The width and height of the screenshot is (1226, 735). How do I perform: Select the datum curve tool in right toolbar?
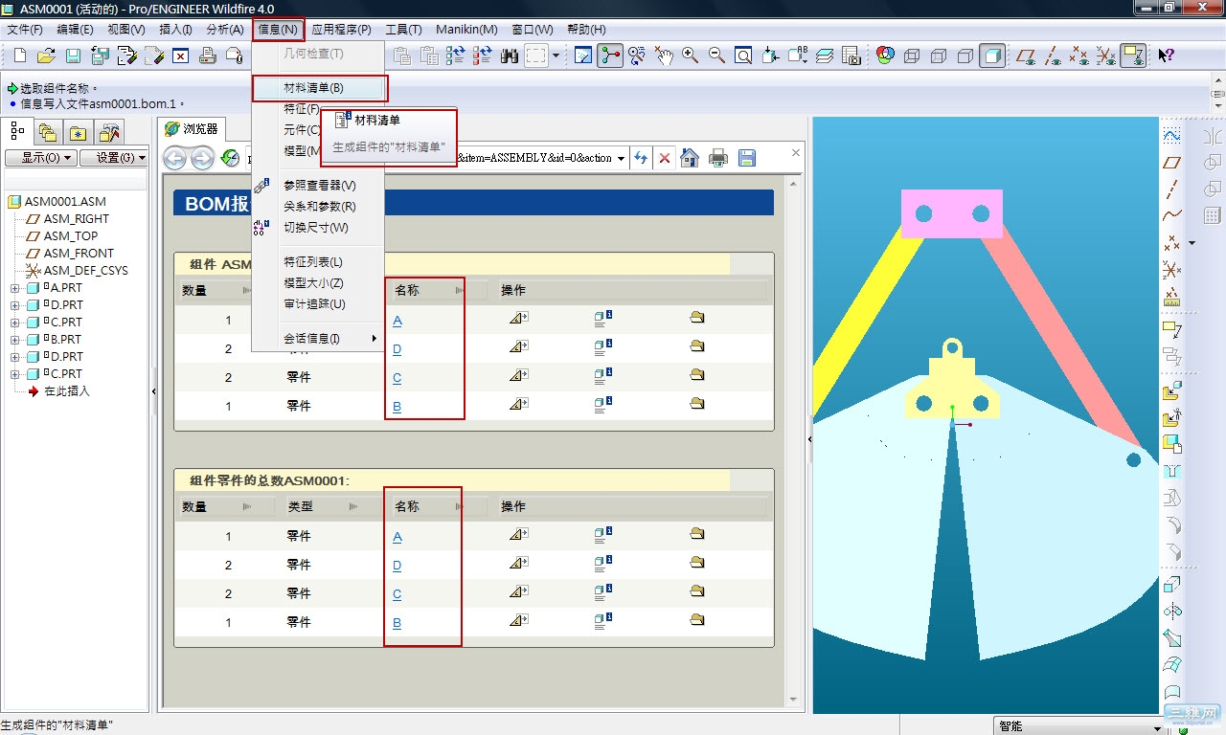pos(1171,215)
